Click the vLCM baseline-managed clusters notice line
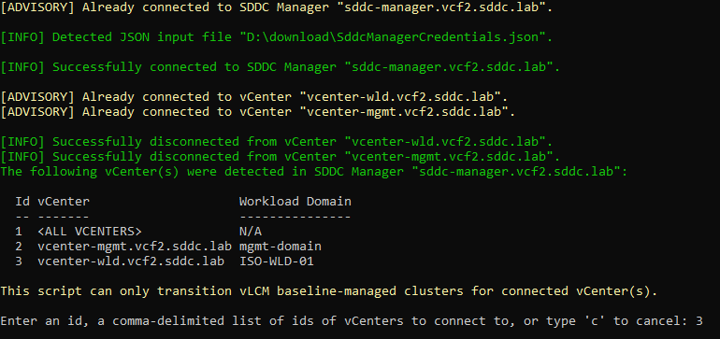The width and height of the screenshot is (720, 339). click(x=329, y=291)
